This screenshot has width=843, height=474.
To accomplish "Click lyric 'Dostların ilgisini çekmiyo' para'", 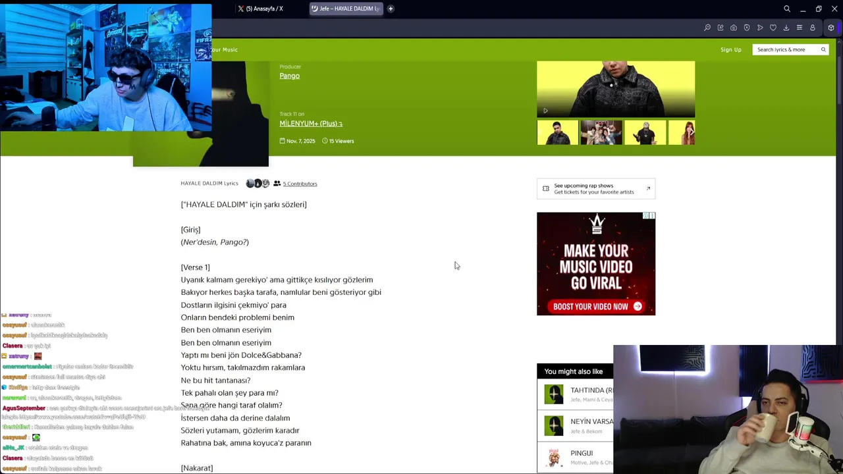I will coord(234,305).
